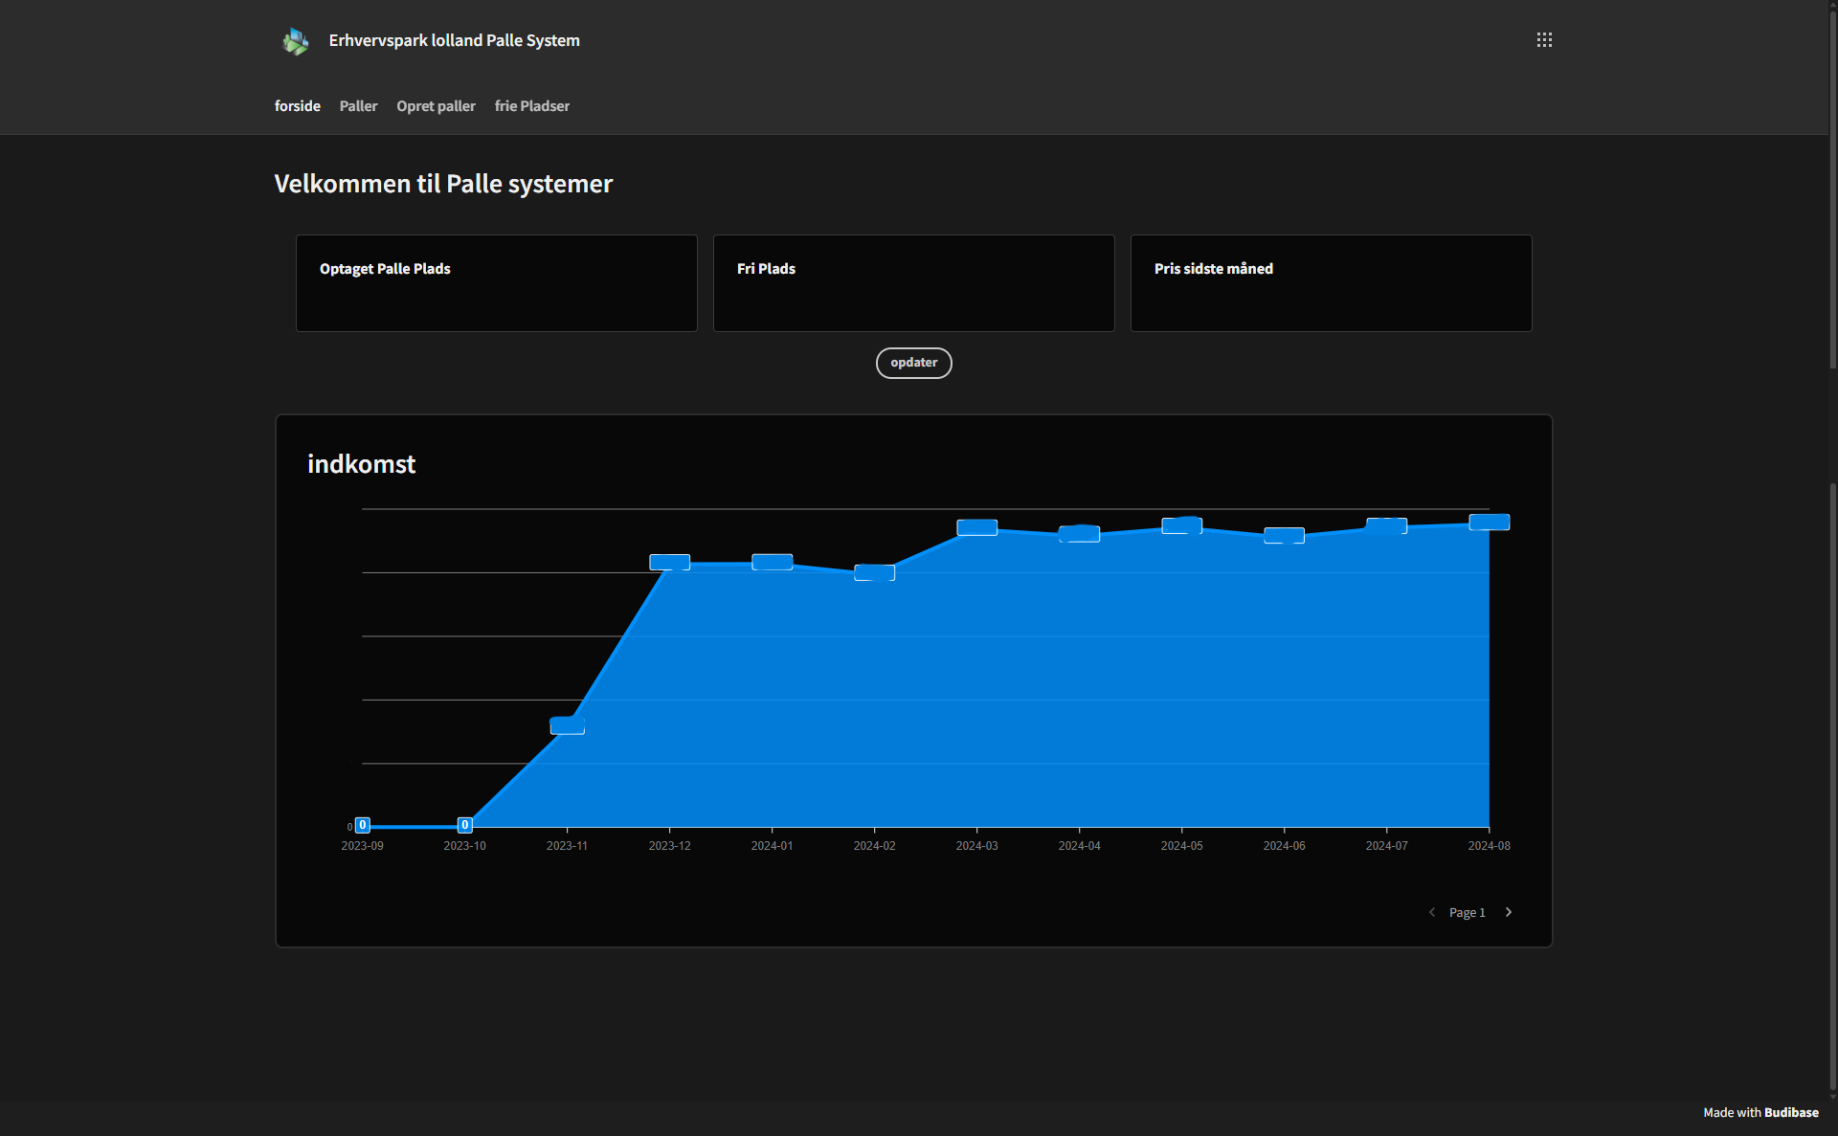Go to next chart page arrow
This screenshot has width=1838, height=1136.
tap(1509, 912)
